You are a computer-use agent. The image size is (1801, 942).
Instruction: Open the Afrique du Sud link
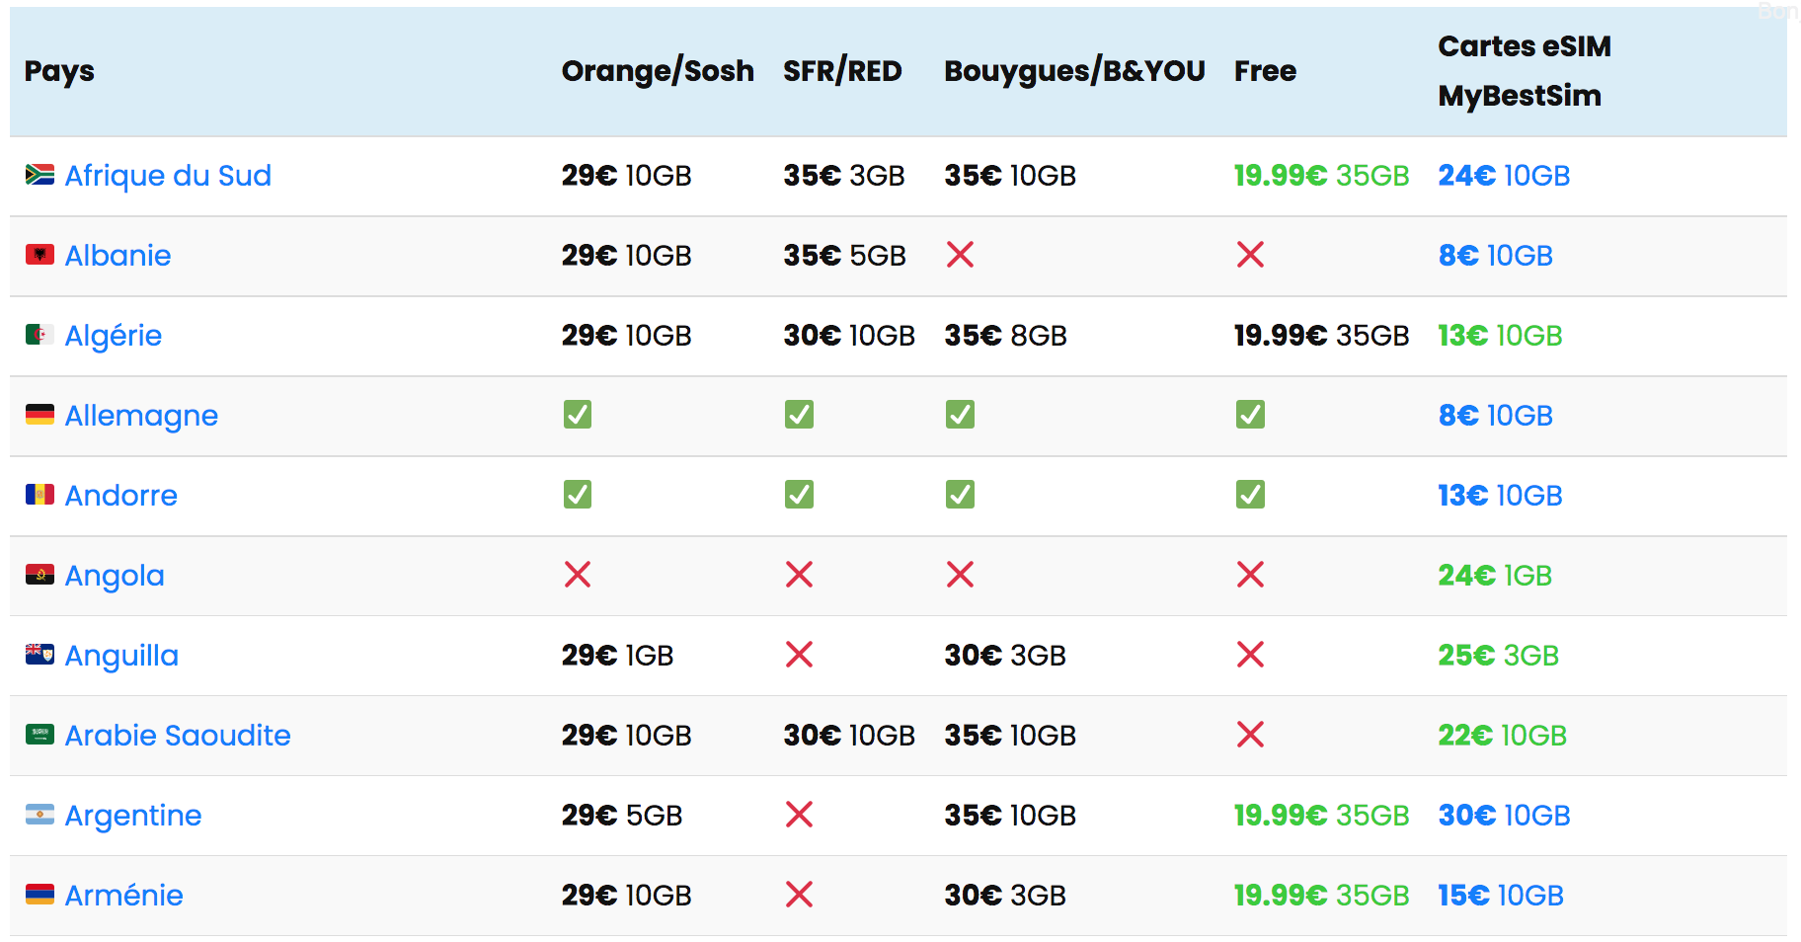coord(168,176)
